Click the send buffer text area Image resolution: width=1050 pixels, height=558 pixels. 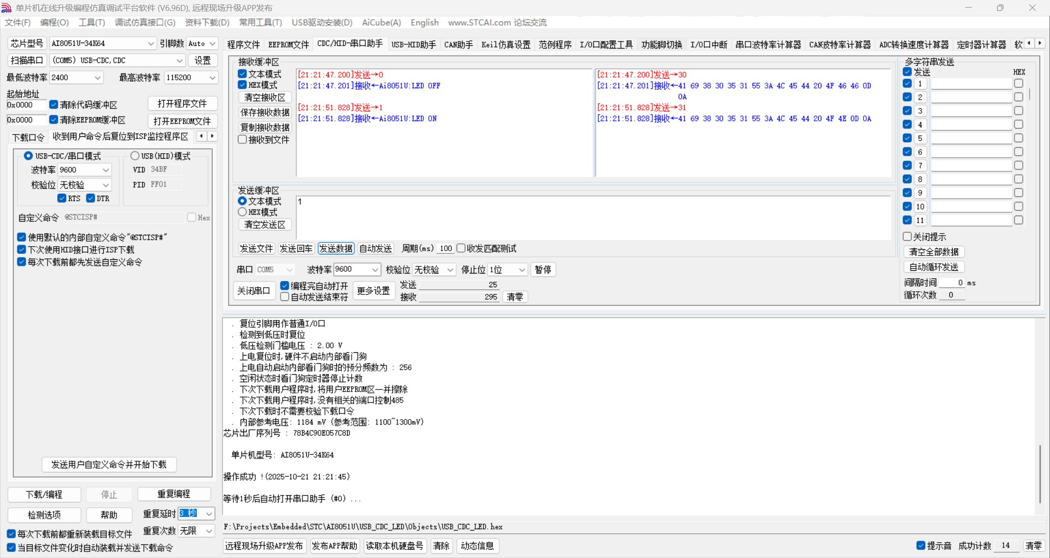click(594, 218)
